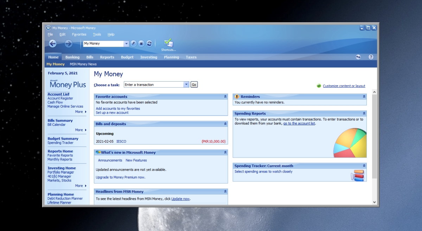Image resolution: width=422 pixels, height=231 pixels.
Task: Open the Choose a task dropdown
Action: click(186, 85)
